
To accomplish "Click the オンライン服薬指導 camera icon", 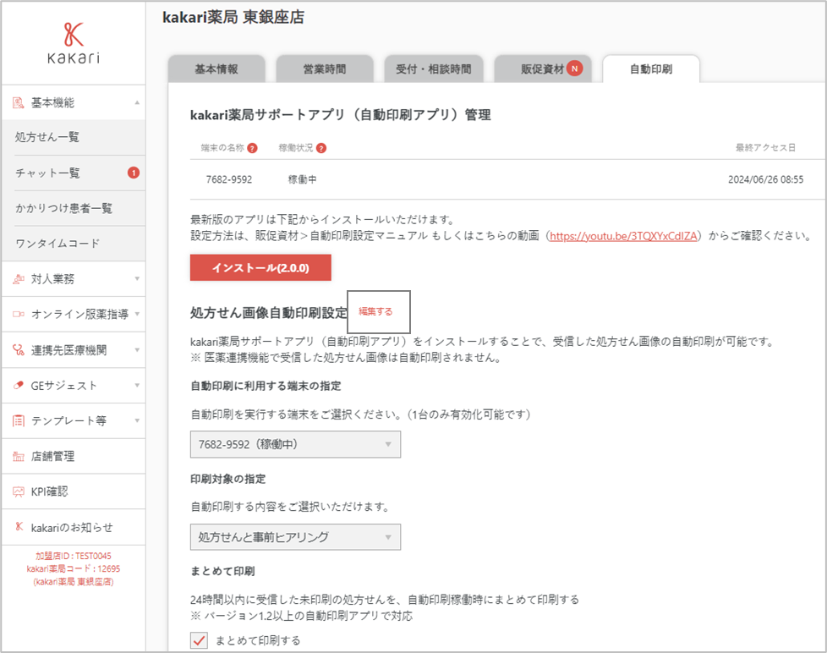I will click(x=19, y=314).
